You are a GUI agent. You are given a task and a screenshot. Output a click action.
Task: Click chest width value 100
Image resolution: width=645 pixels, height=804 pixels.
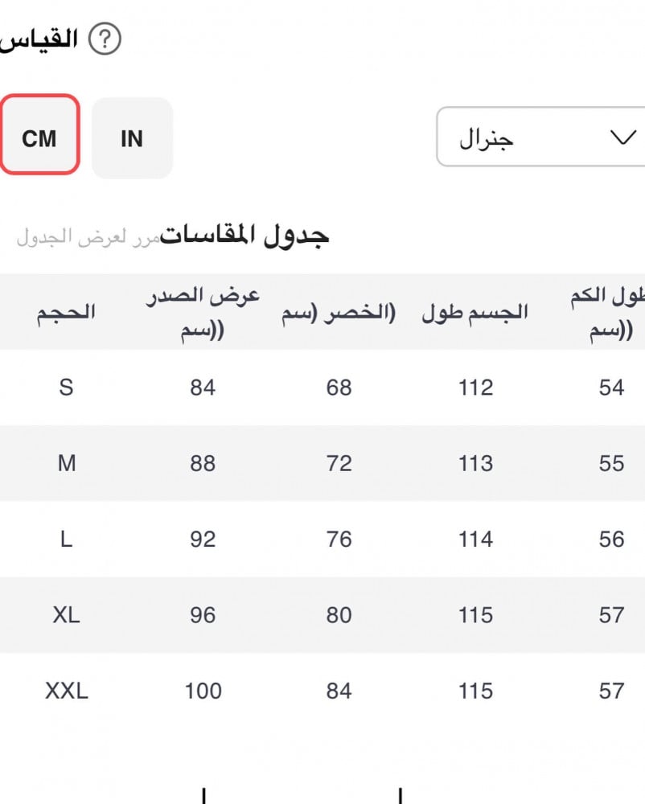pyautogui.click(x=203, y=691)
